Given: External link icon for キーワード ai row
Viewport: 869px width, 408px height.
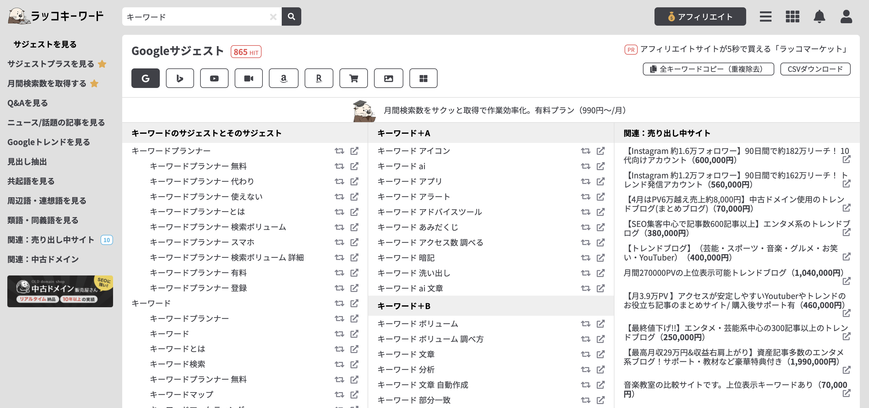Looking at the screenshot, I should point(600,166).
